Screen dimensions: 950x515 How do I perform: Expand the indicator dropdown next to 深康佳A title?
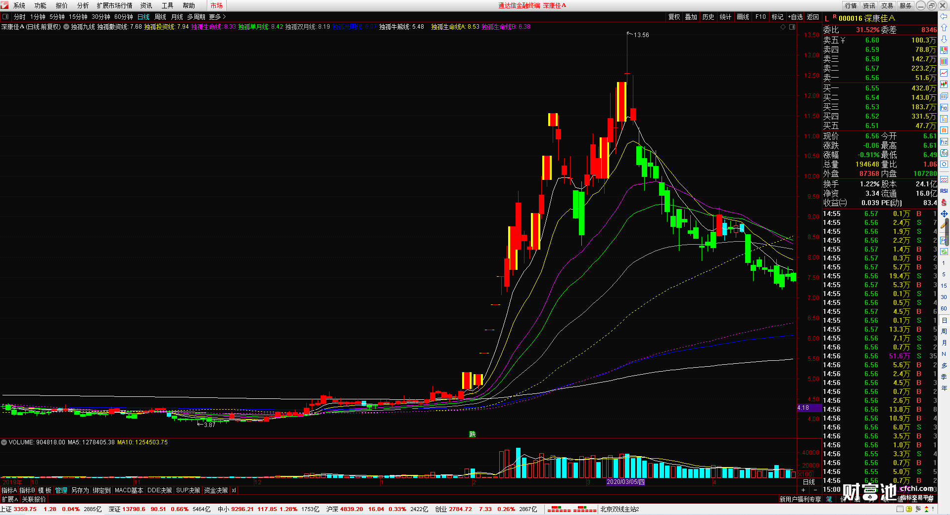click(66, 27)
